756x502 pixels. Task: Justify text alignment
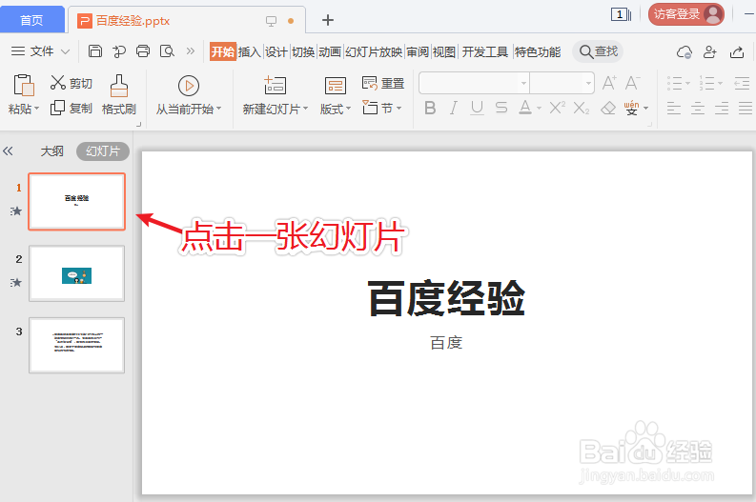click(x=745, y=108)
